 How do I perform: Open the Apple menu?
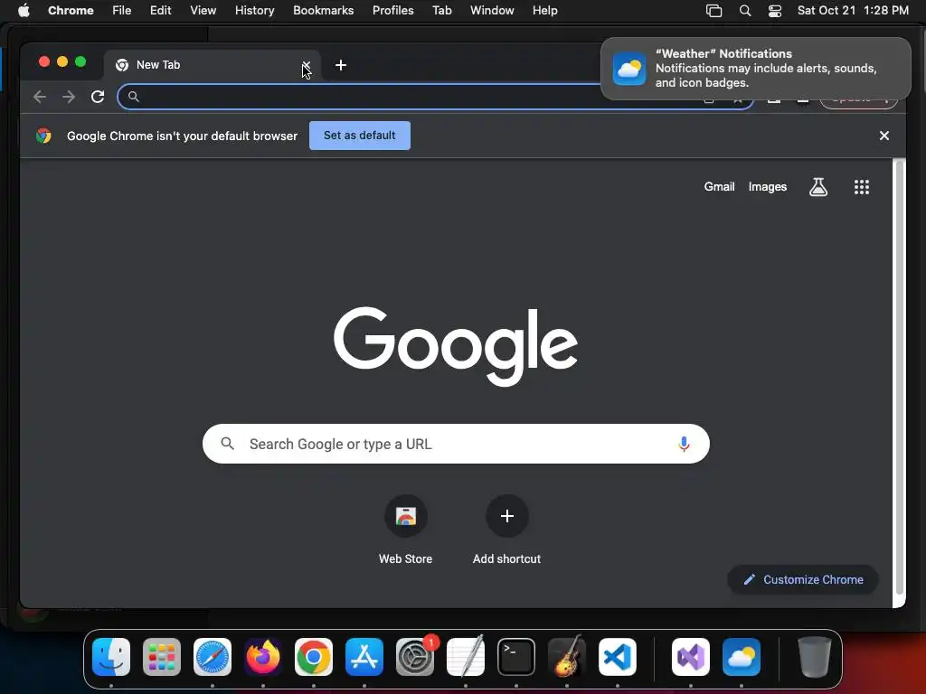tap(24, 11)
